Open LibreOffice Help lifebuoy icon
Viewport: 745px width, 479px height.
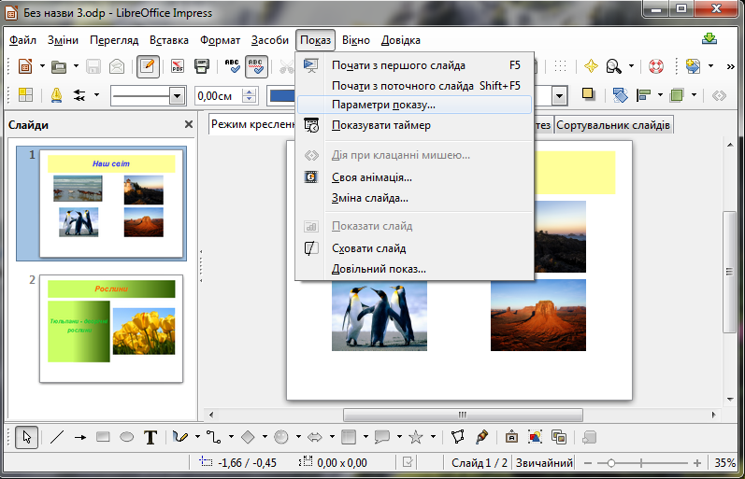(x=656, y=66)
